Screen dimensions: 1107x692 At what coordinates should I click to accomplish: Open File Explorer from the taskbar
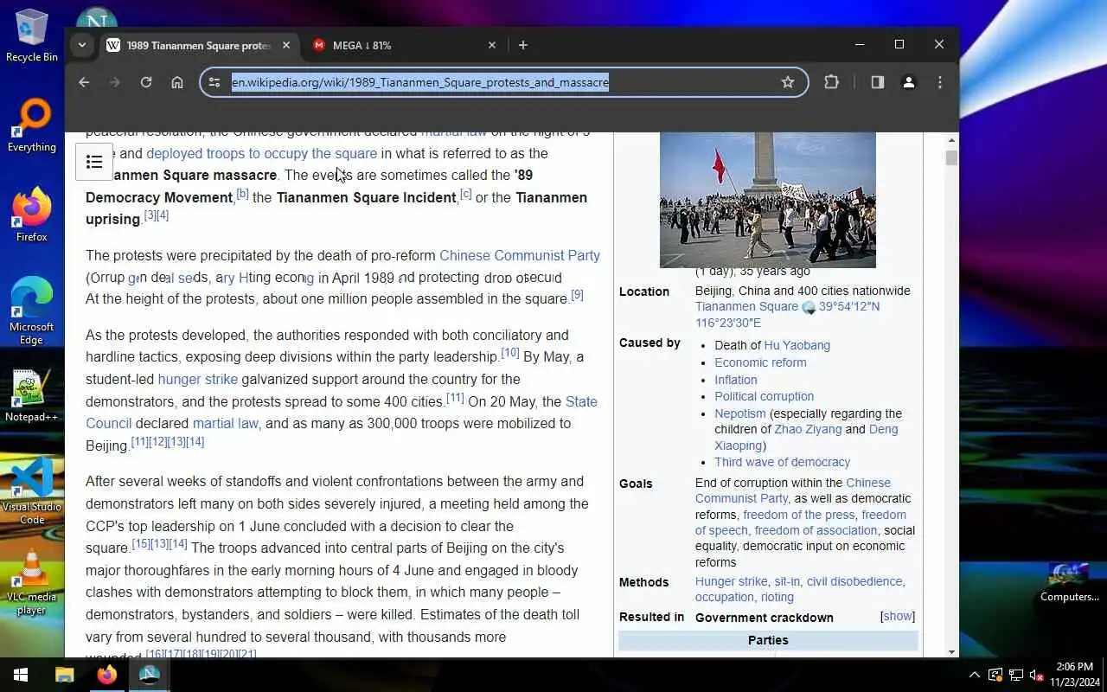65,675
